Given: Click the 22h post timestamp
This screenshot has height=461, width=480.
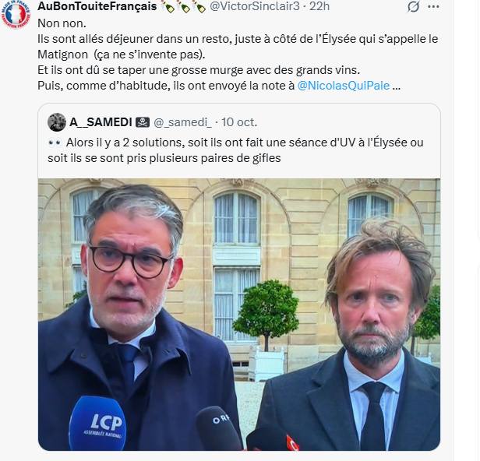Looking at the screenshot, I should pos(319,6).
